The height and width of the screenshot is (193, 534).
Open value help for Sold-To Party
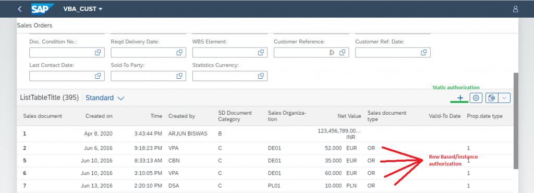click(179, 76)
